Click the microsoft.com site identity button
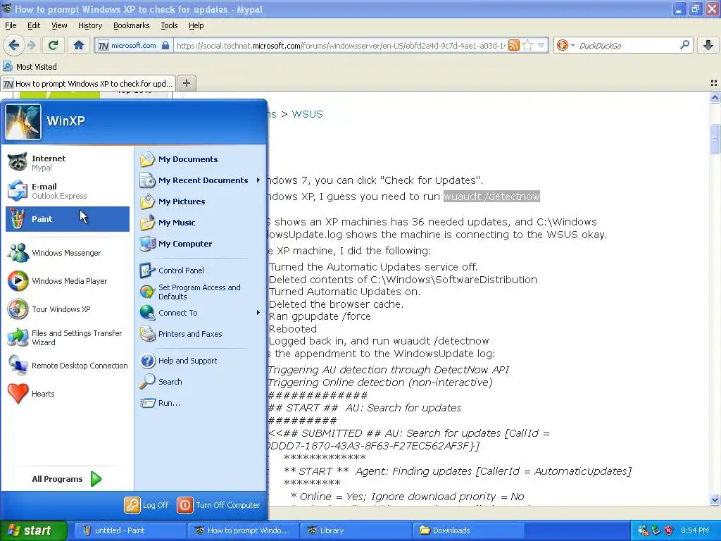 tap(134, 45)
